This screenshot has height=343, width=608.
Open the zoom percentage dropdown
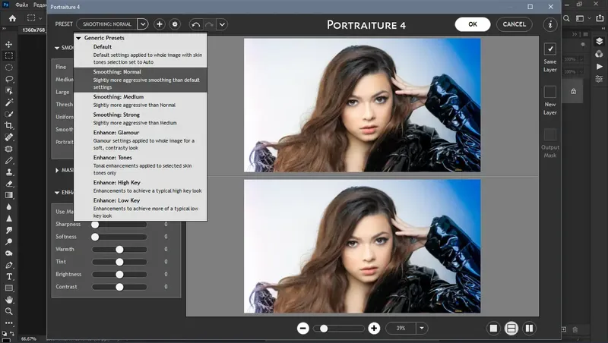click(x=421, y=328)
